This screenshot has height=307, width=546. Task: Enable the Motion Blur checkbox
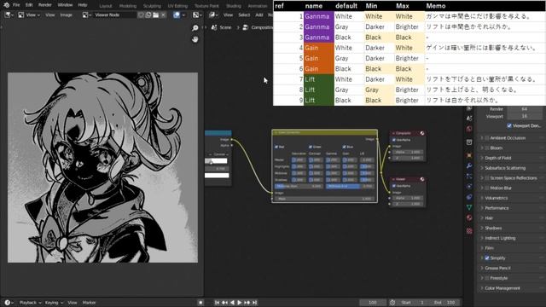tap(487, 188)
